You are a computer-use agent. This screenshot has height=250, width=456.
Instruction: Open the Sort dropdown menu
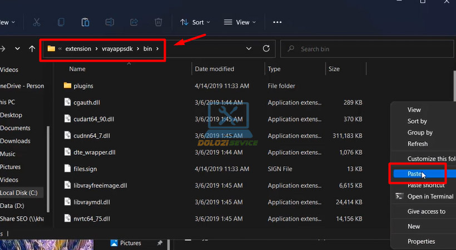(x=195, y=22)
